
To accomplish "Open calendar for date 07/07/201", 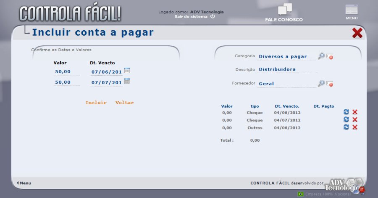I will (127, 81).
